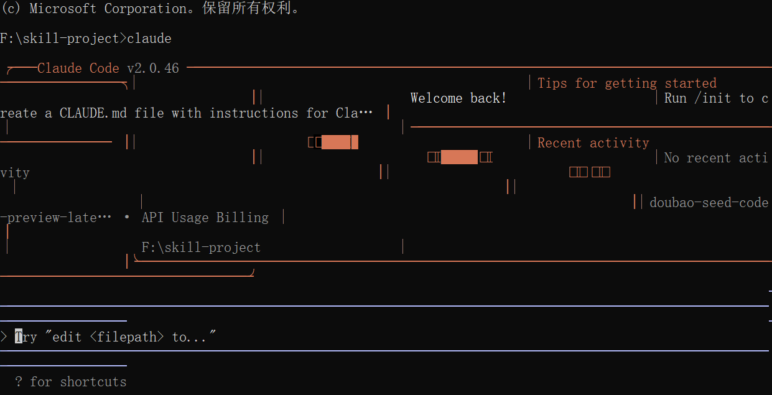Click the "No recent acti" text
772x395 pixels.
tap(717, 158)
